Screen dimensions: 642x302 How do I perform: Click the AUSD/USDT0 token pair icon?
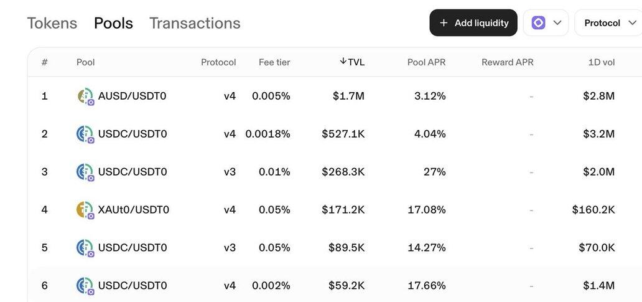[x=85, y=96]
